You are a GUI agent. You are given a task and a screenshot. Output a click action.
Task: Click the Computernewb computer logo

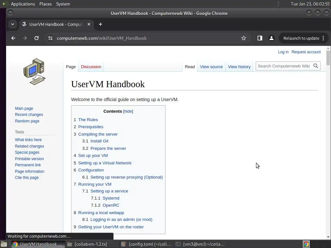click(x=35, y=72)
